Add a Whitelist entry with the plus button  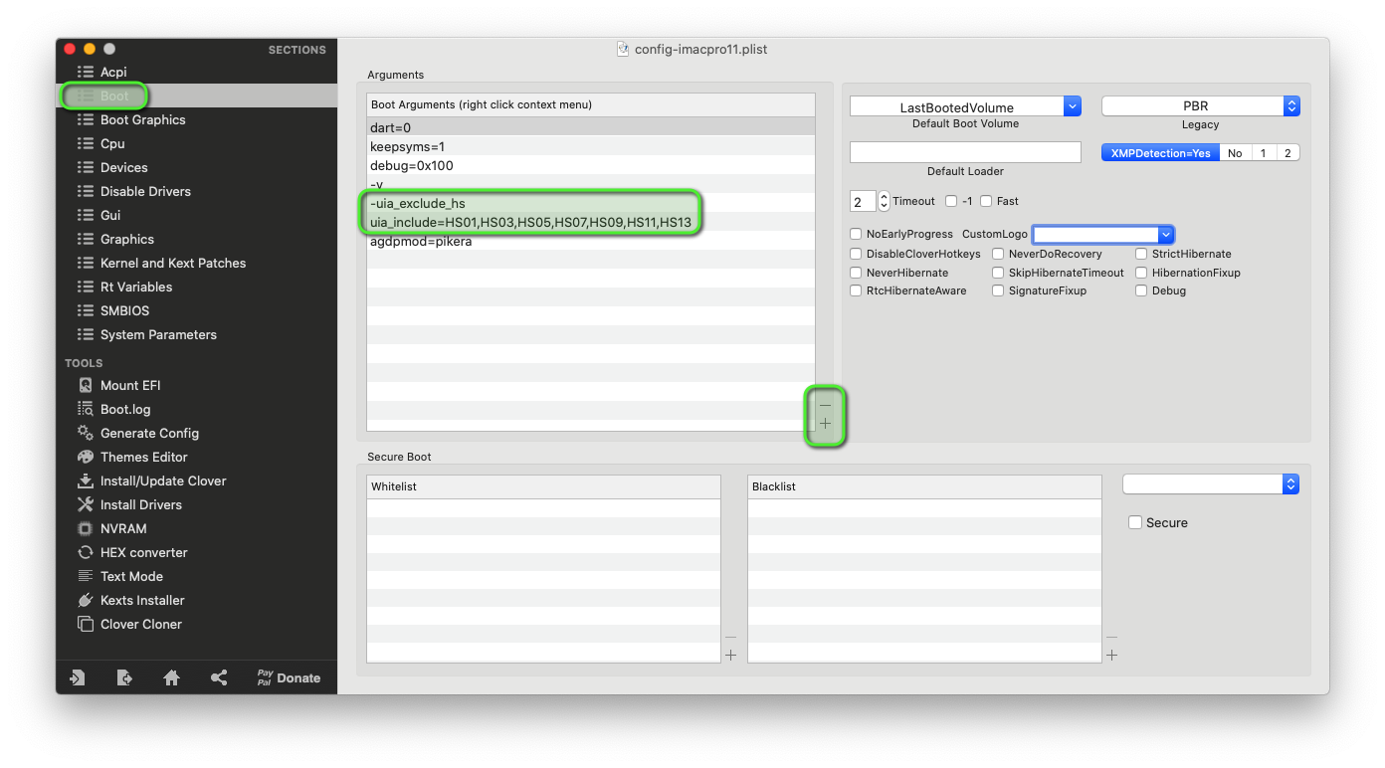pyautogui.click(x=731, y=655)
